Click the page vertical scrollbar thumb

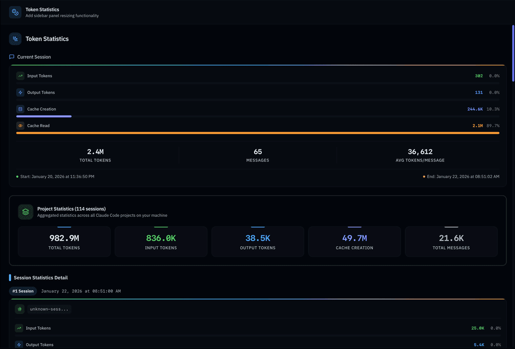tap(513, 53)
